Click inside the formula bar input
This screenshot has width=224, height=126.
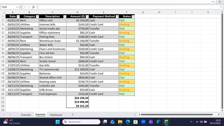click(129, 7)
